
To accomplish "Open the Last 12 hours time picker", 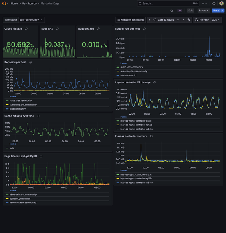I will [x=166, y=20].
